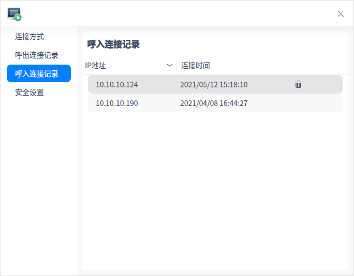This screenshot has width=354, height=276.
Task: Click the timestamp 2021/05/12 15:18:10
Action: click(214, 85)
